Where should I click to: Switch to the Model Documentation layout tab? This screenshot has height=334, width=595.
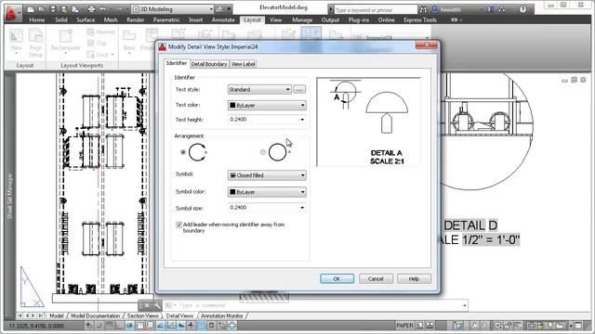pos(95,315)
